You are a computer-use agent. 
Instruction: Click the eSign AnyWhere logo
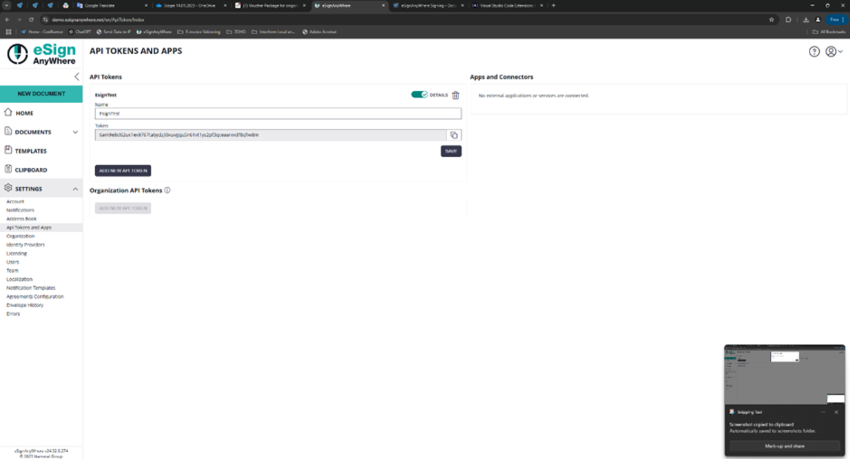[x=42, y=54]
